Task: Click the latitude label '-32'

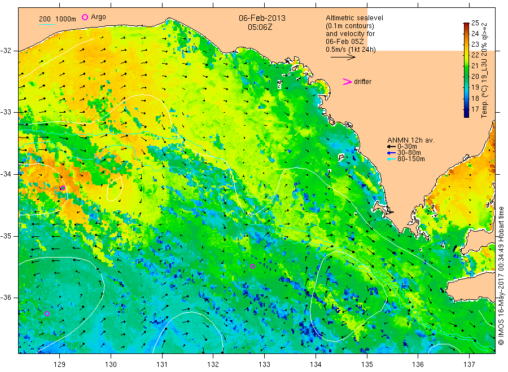Action: coord(6,51)
